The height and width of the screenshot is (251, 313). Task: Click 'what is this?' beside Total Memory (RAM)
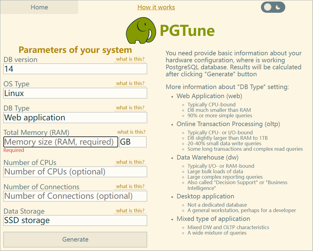tap(131, 132)
